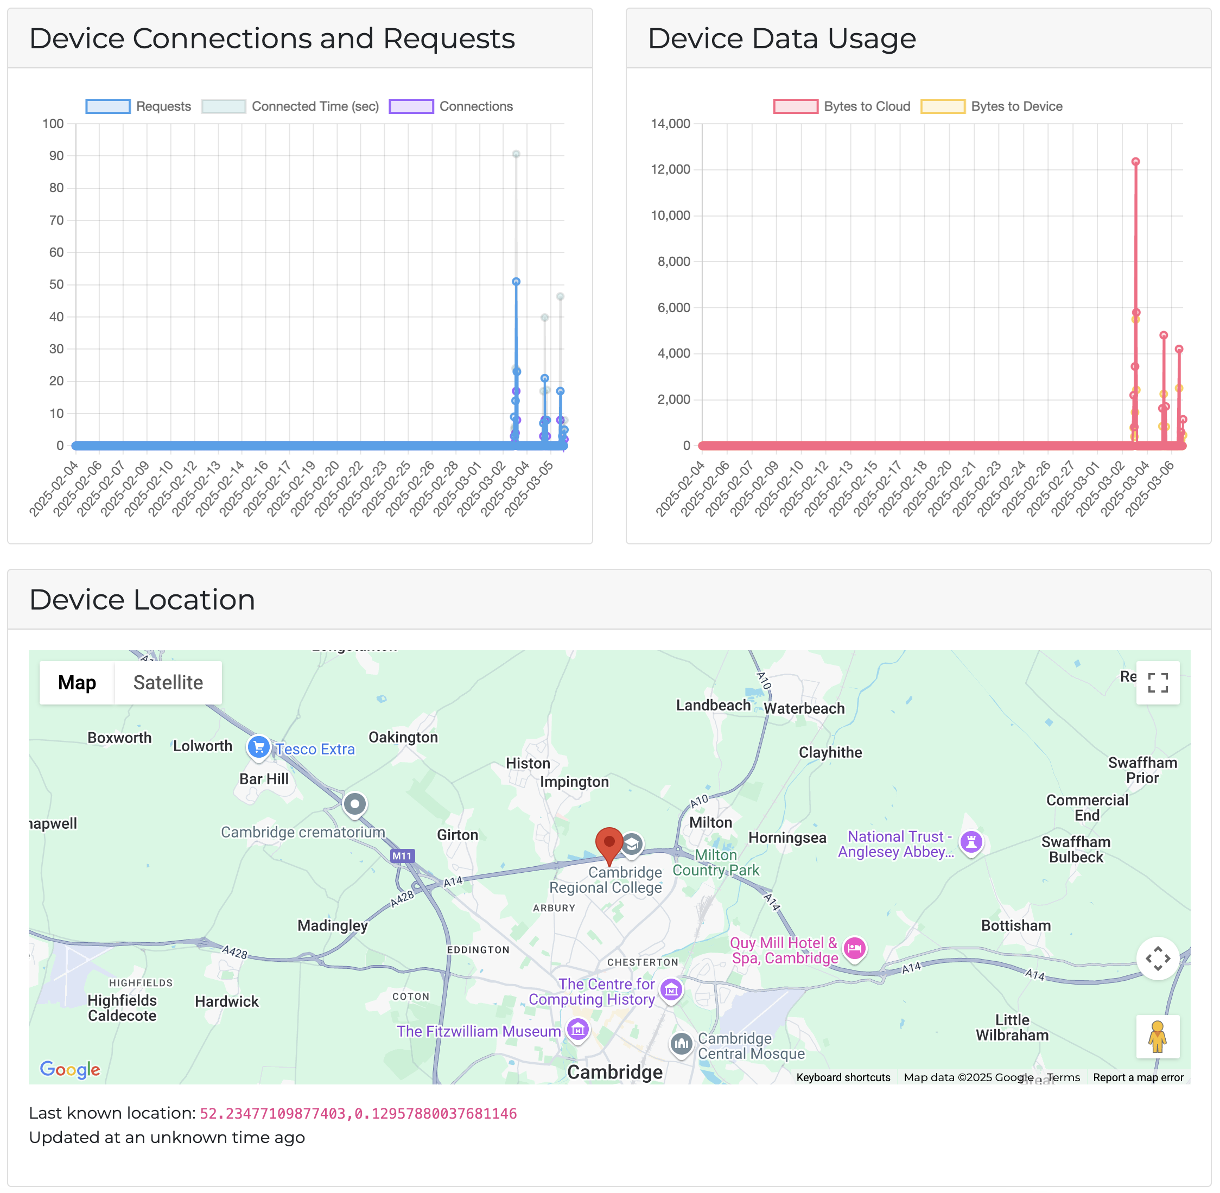
Task: Click the Tesco Extra shopping cart marker
Action: 259,747
